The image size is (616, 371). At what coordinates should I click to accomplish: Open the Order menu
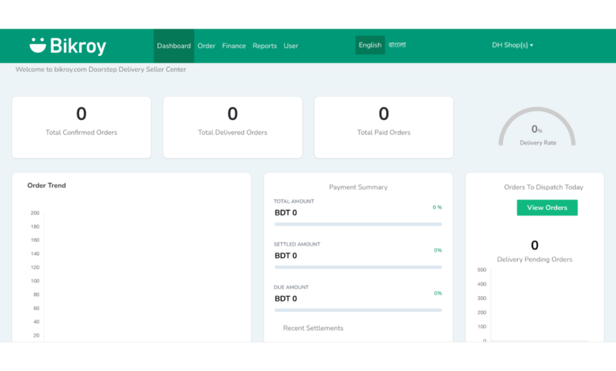coord(206,46)
